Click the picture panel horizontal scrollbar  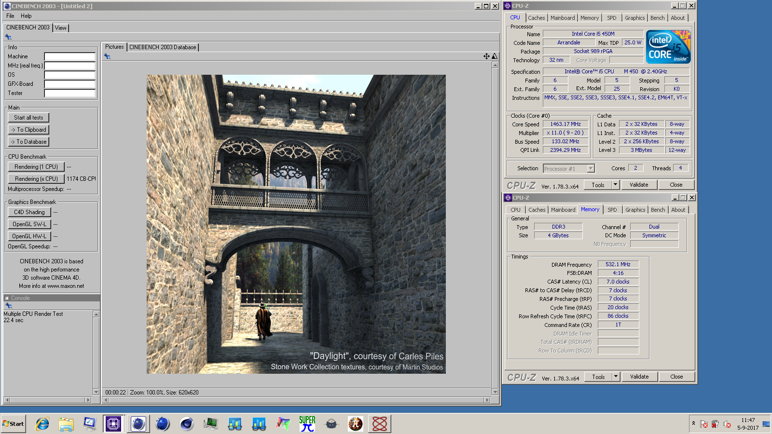(x=297, y=400)
